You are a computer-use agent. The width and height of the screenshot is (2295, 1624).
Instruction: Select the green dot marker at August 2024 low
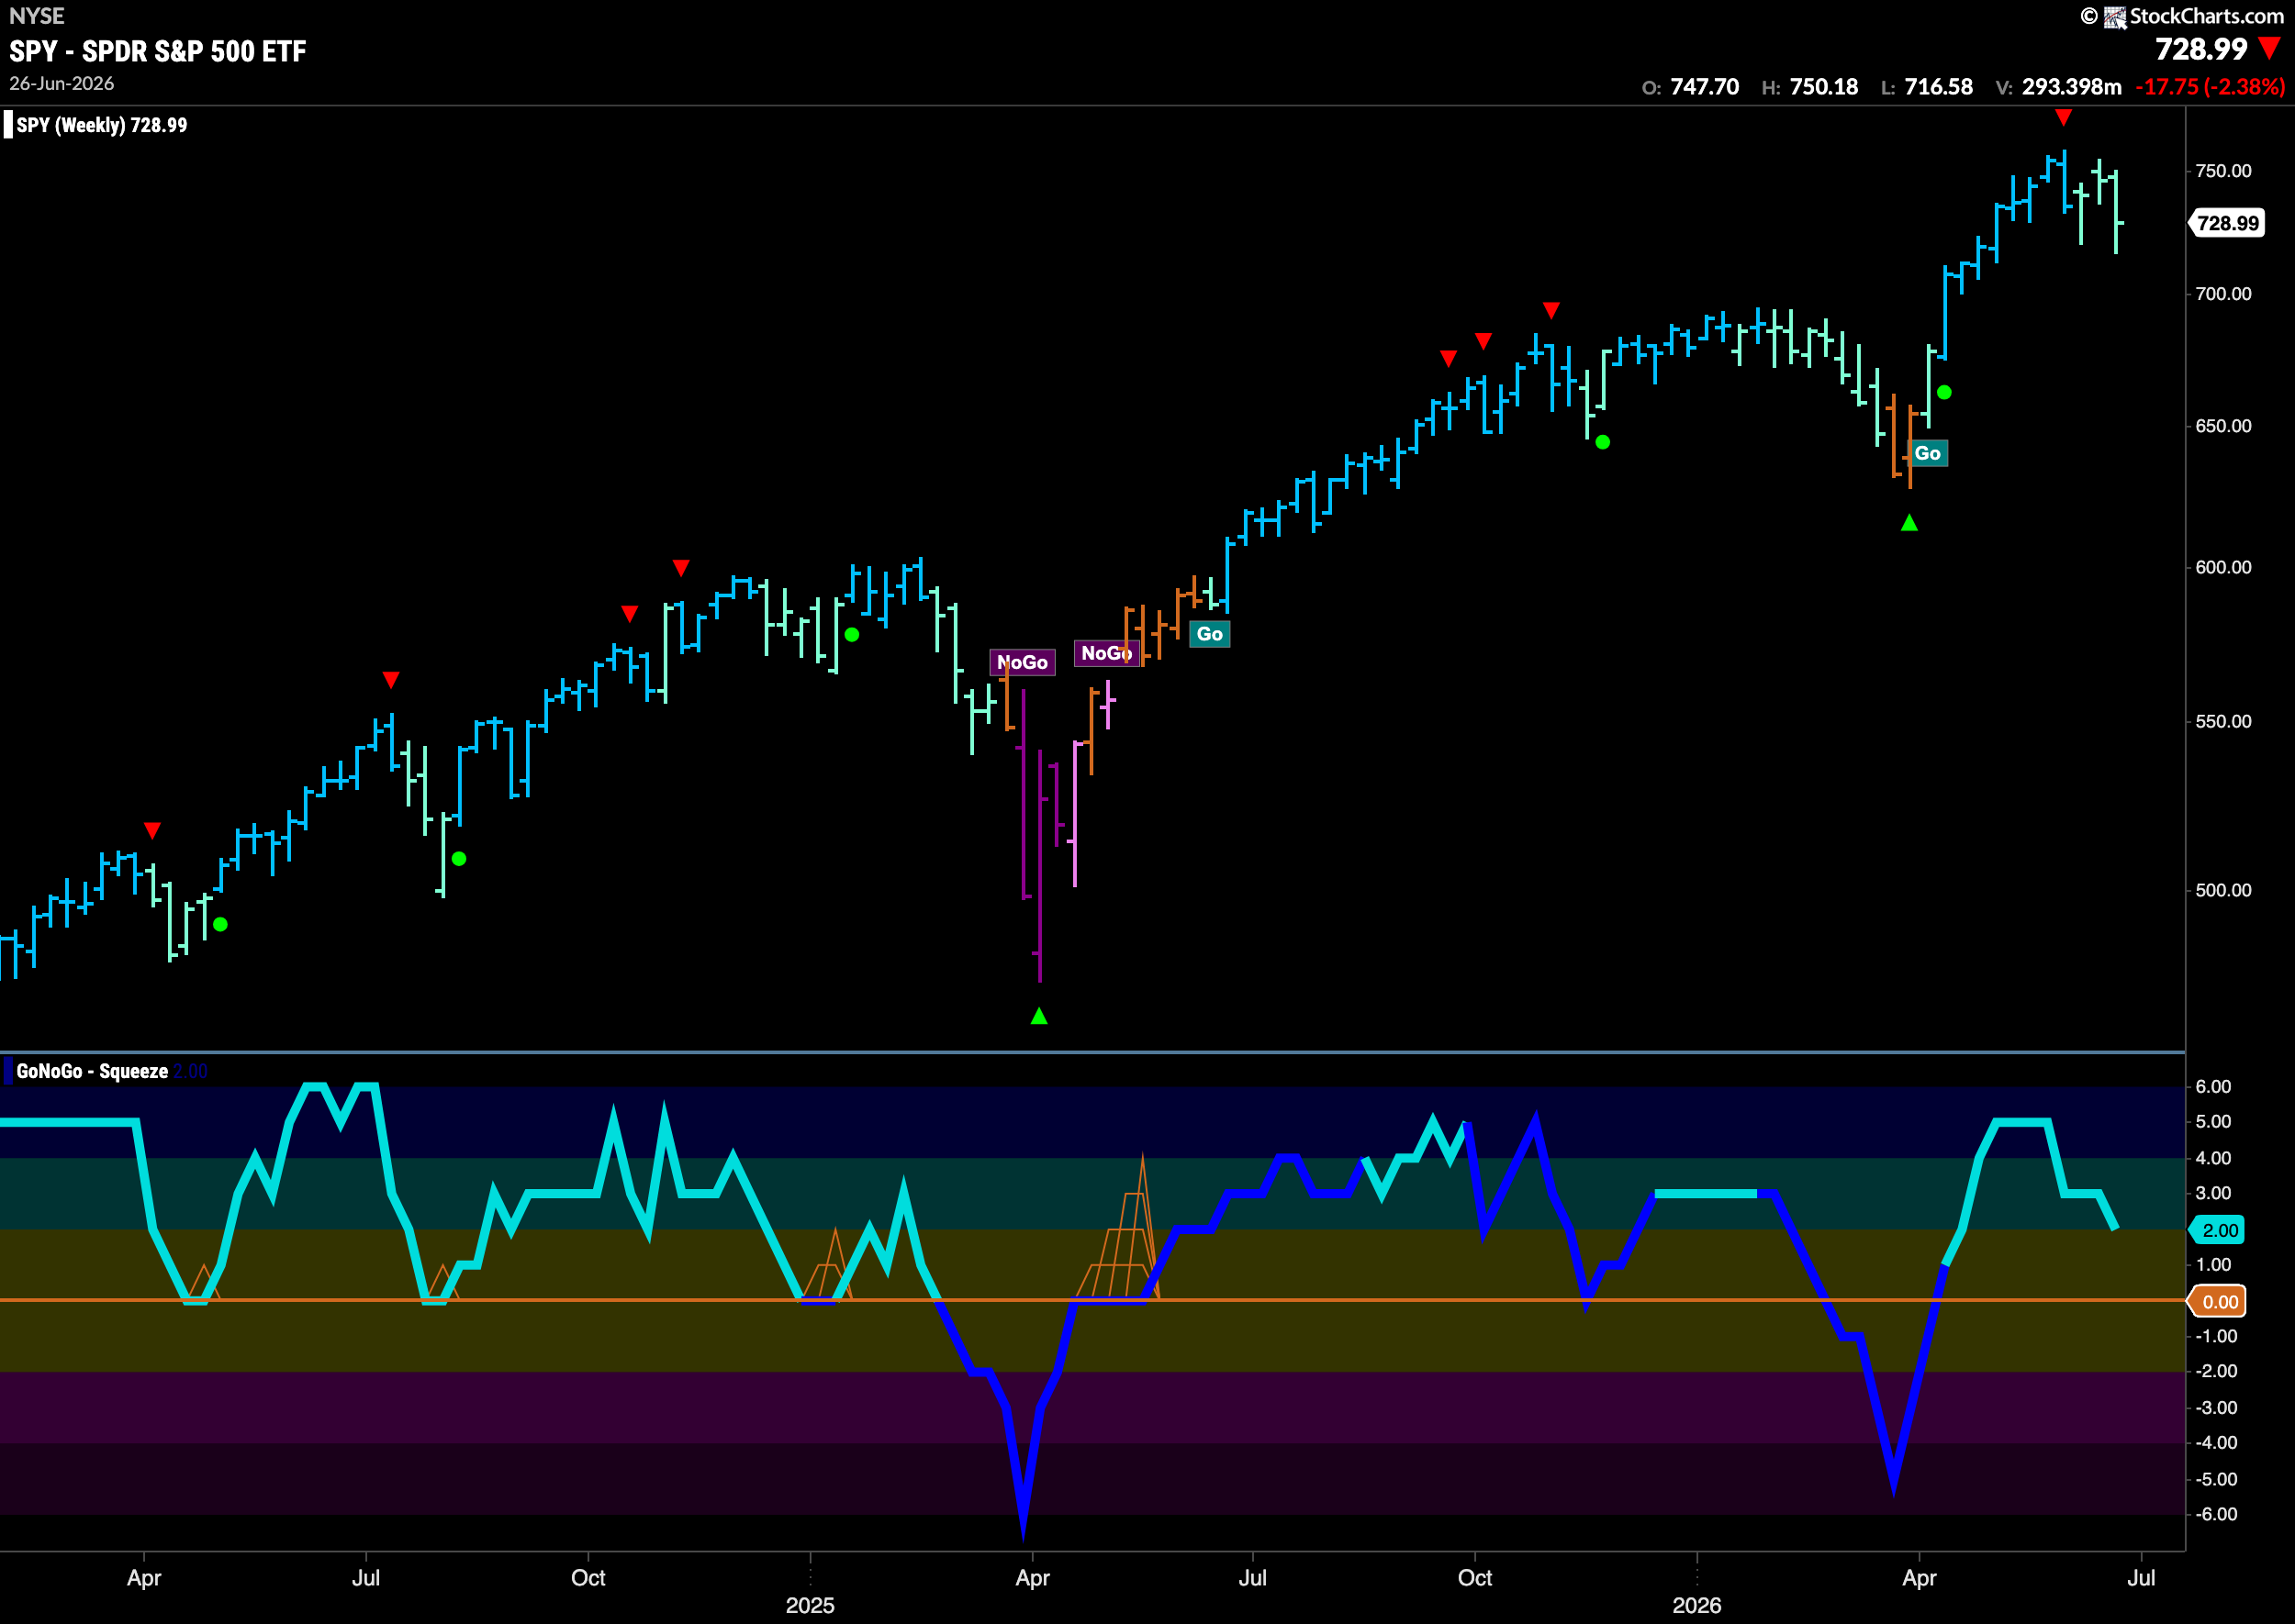[x=459, y=858]
